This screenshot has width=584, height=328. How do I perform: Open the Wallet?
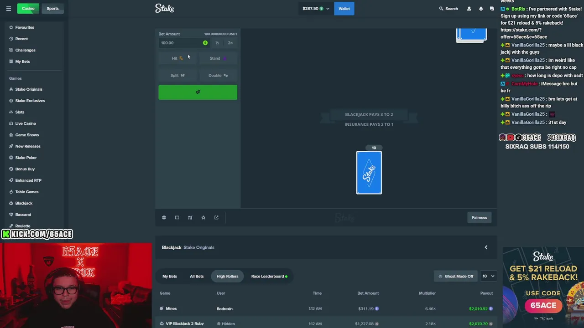(x=344, y=8)
